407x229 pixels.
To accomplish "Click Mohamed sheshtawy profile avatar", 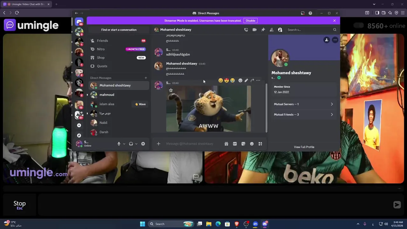I will tap(280, 58).
